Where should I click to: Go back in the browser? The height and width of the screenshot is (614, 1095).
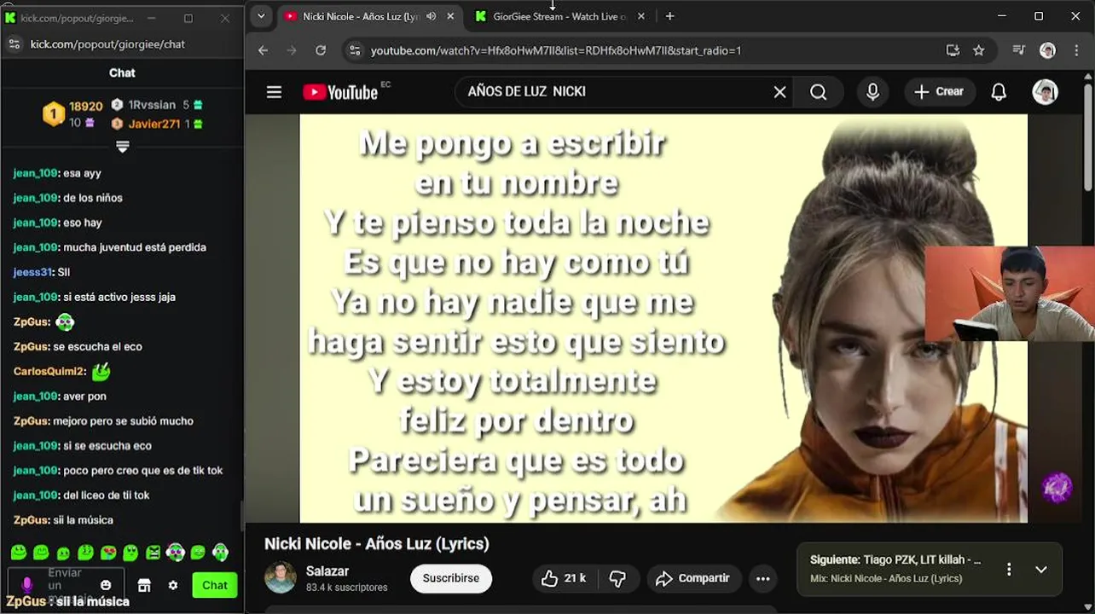pyautogui.click(x=264, y=50)
